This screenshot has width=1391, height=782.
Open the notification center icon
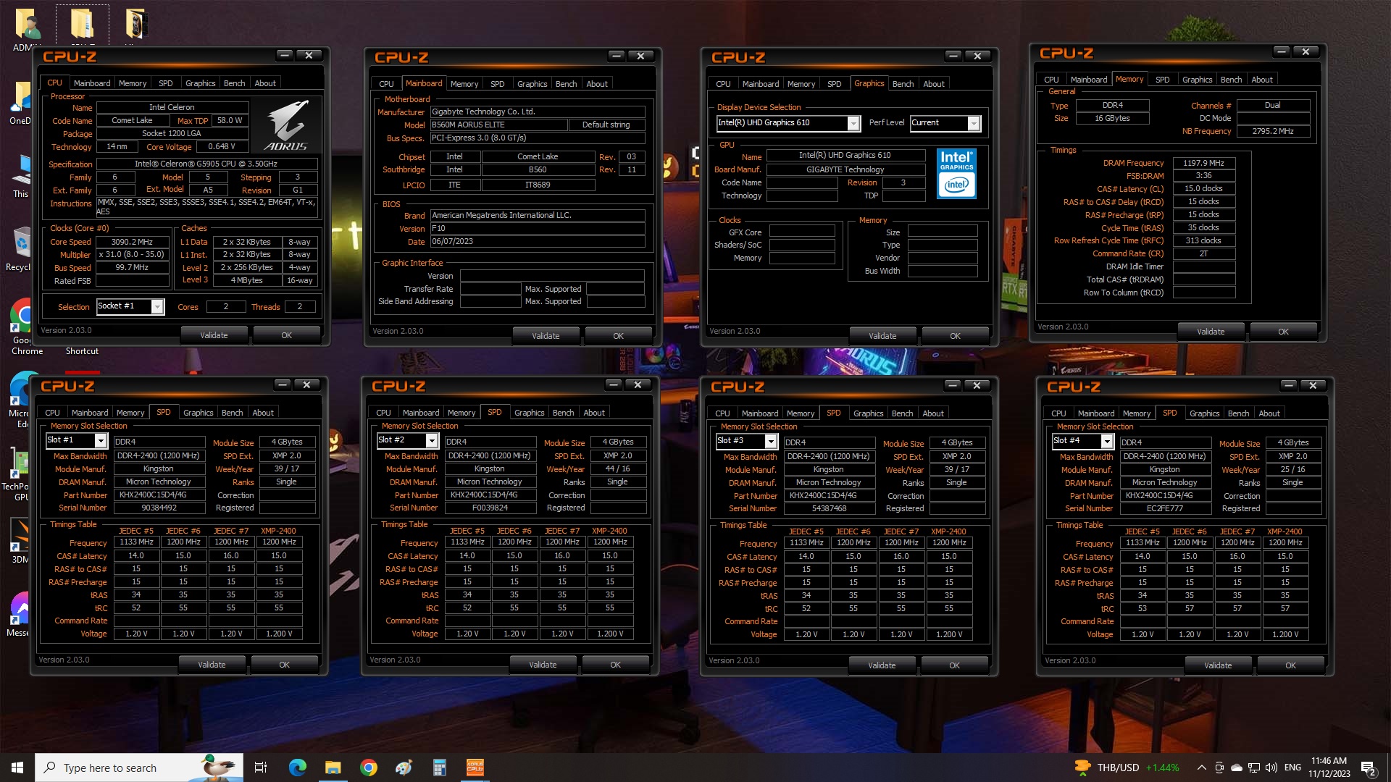(x=1368, y=768)
